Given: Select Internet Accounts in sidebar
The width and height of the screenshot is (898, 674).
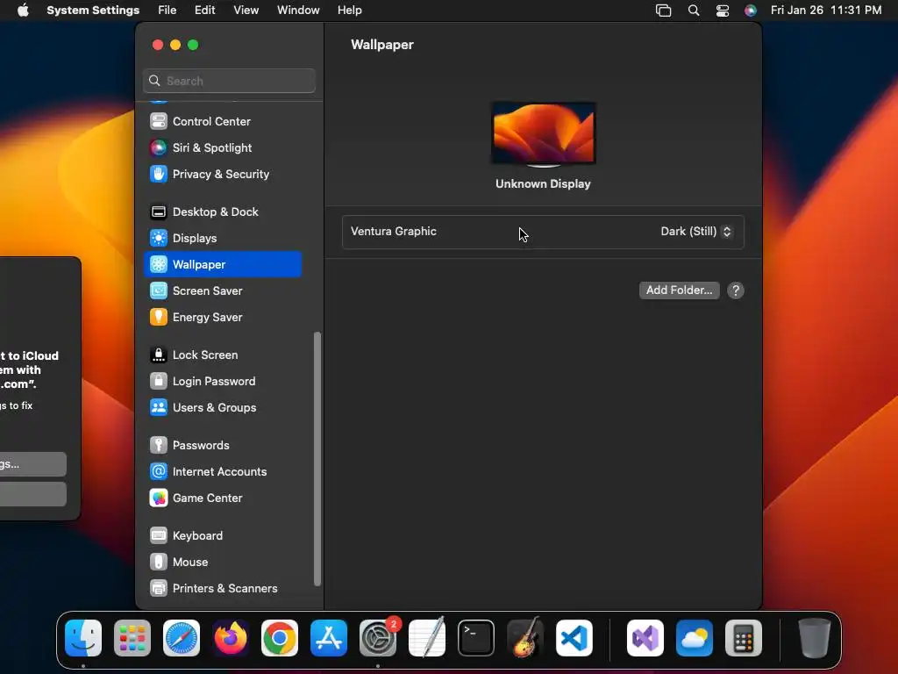Looking at the screenshot, I should (223, 472).
